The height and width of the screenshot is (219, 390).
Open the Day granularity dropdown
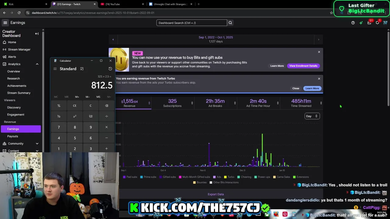312,116
